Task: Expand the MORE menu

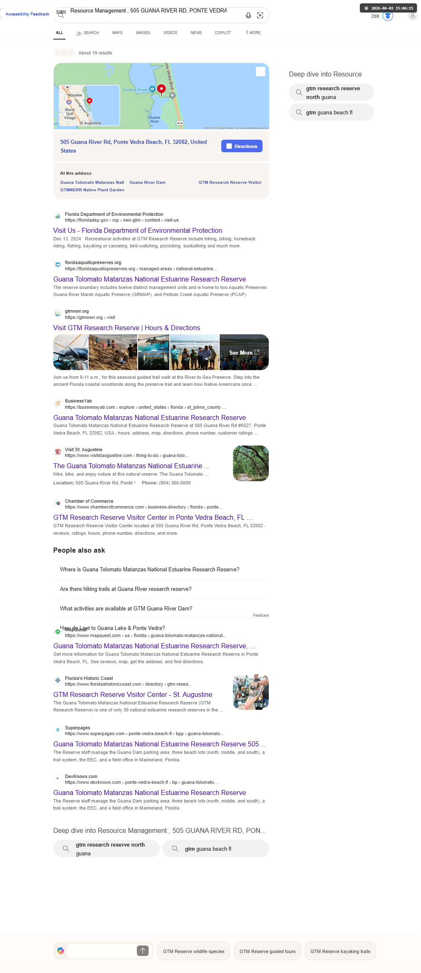Action: pos(253,33)
